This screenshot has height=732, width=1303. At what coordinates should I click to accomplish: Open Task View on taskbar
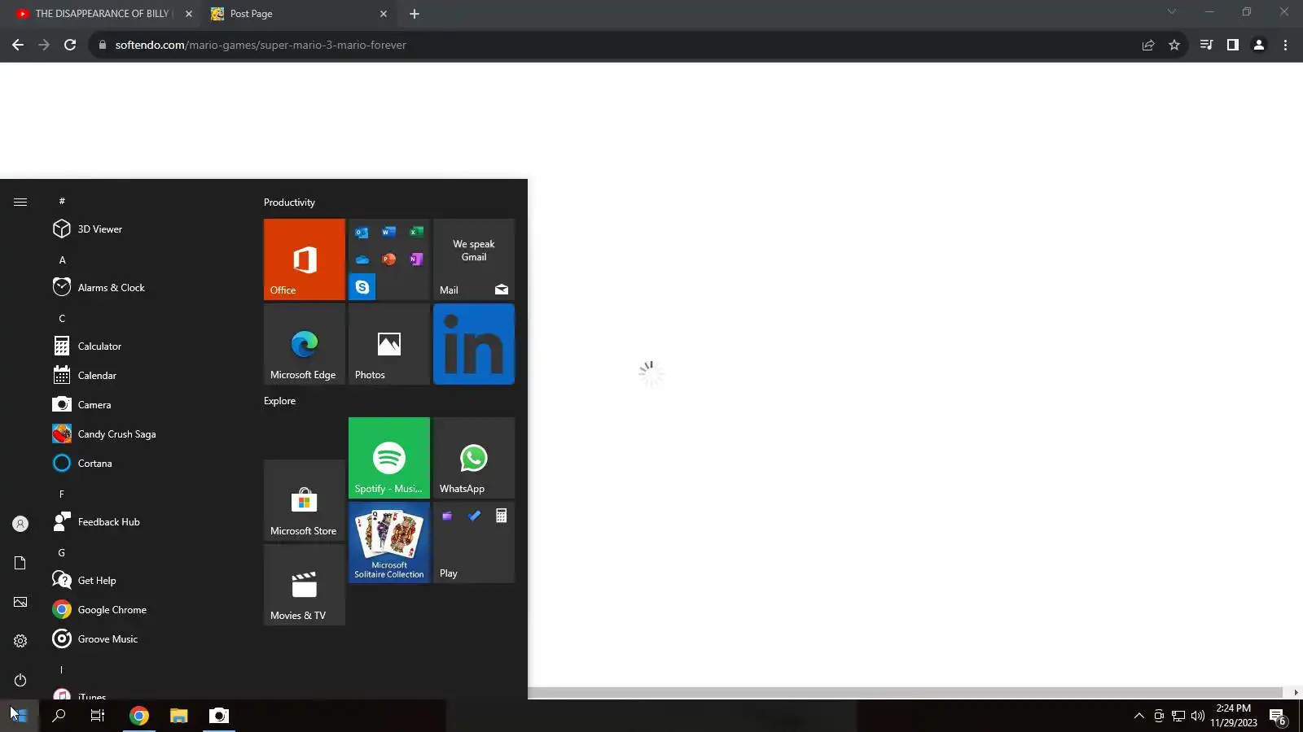click(x=98, y=716)
